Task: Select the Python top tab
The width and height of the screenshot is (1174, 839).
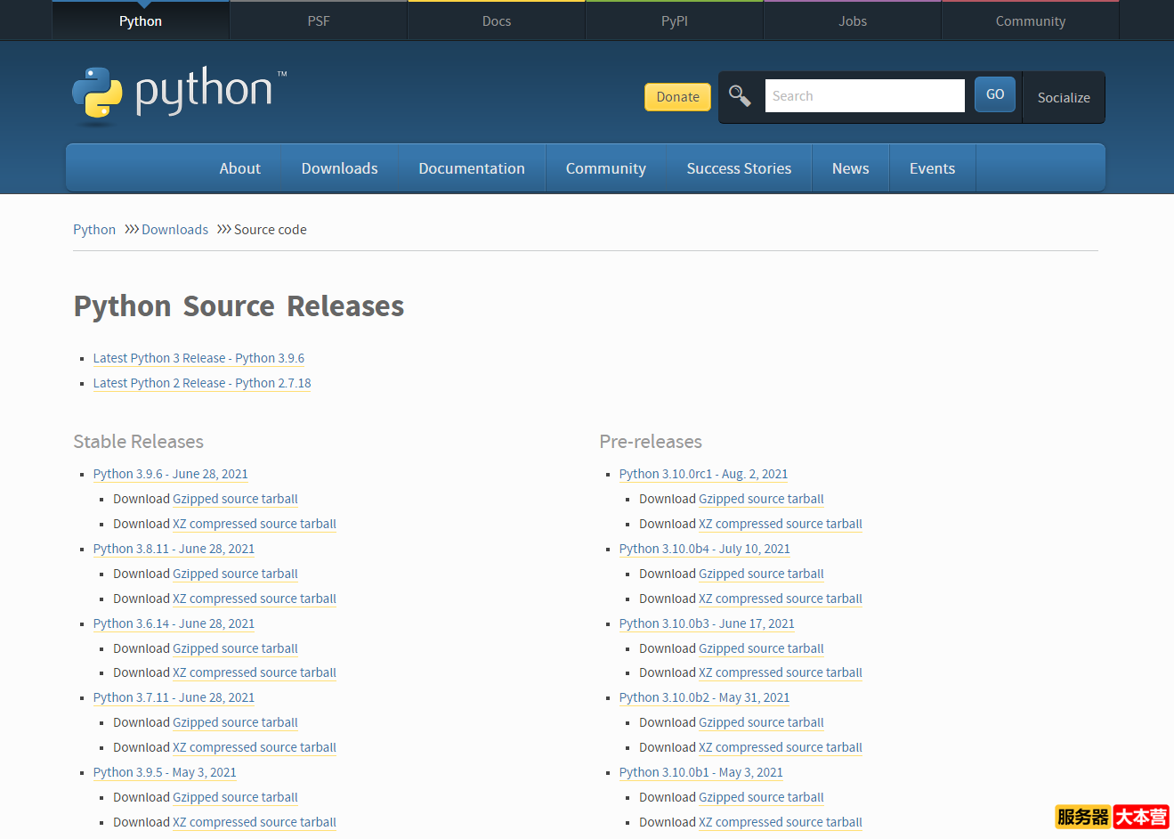Action: 141,20
